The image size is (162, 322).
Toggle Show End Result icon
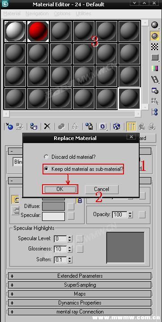(131, 126)
